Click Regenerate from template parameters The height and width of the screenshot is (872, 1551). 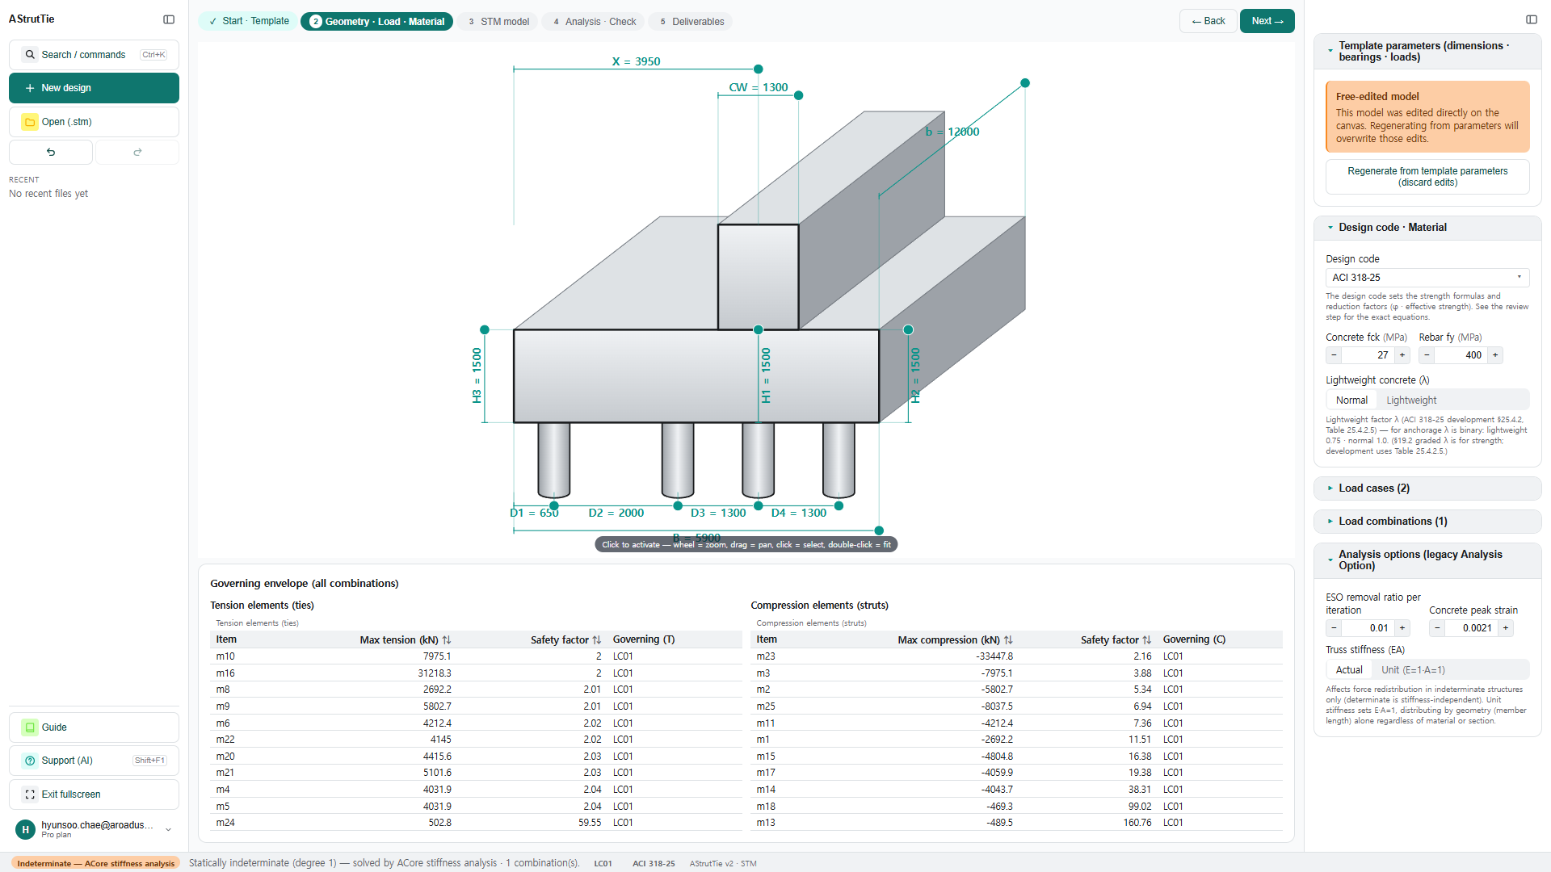(1427, 177)
